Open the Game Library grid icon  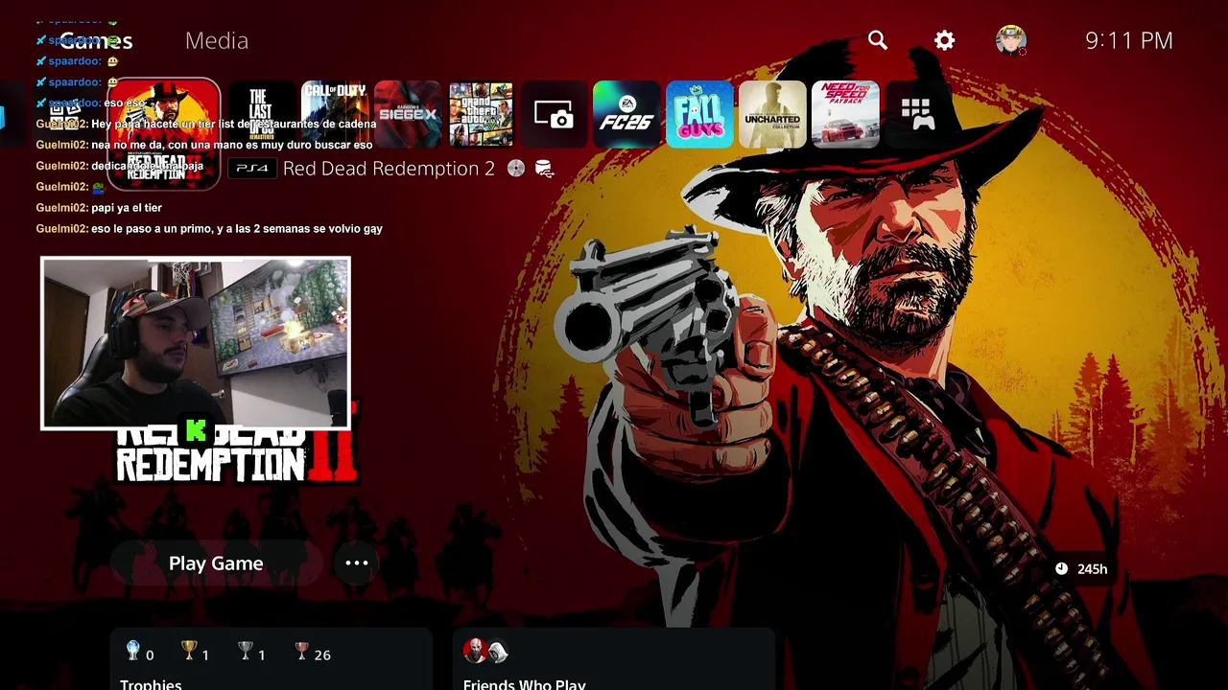[918, 114]
